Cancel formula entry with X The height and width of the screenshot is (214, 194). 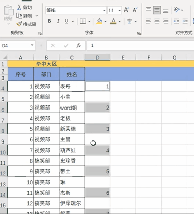pos(53,45)
